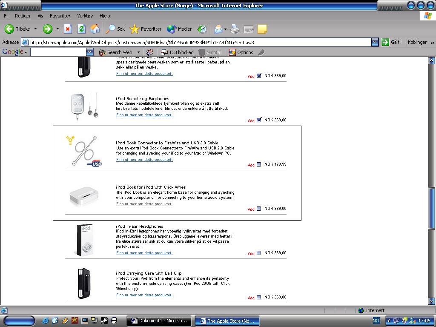Uncheck Add for iPod Remote og Earphones

click(259, 120)
